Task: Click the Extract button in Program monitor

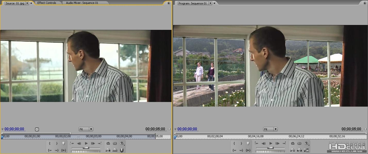Action: [x=299, y=150]
